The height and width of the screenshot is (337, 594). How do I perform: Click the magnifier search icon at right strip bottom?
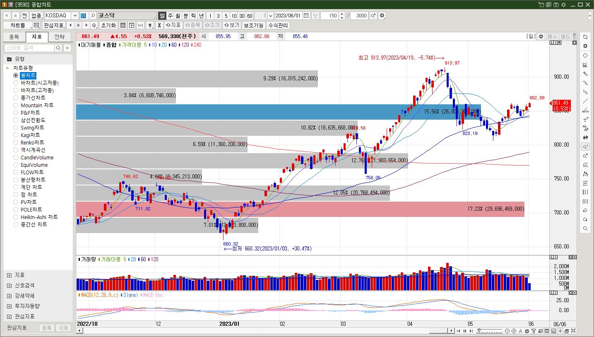(585, 229)
